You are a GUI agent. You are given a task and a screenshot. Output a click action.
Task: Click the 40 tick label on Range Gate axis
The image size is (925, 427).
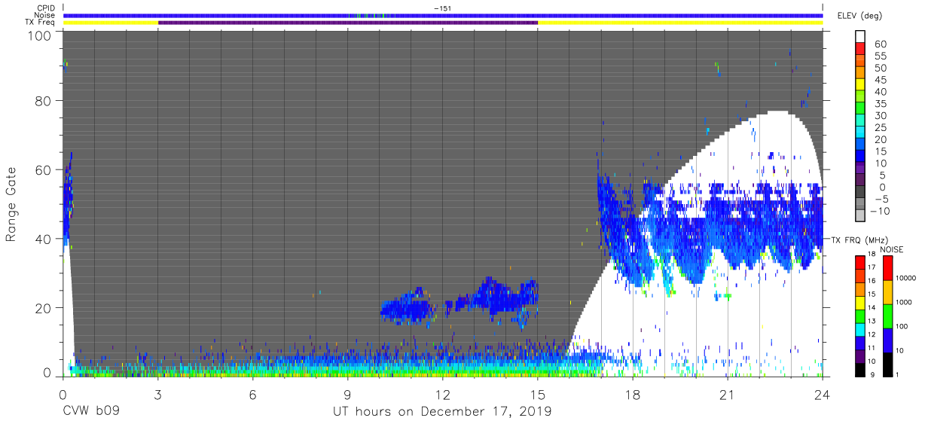42,239
